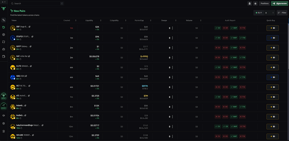This screenshot has width=289, height=141.
Task: Click the compass explore icon in sidebar
Action: 3,34
